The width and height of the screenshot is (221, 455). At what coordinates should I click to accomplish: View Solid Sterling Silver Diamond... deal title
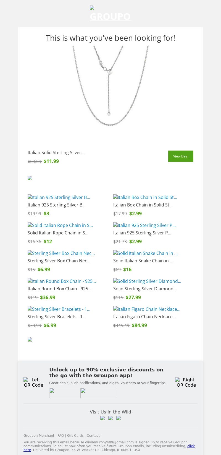145,289
